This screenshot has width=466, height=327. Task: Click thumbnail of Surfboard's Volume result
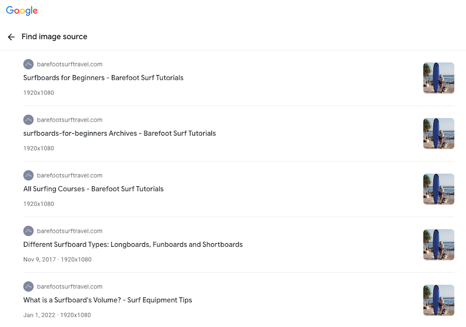tap(439, 300)
